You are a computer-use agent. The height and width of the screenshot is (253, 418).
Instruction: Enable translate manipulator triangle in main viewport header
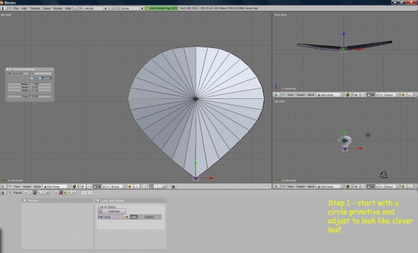point(100,187)
